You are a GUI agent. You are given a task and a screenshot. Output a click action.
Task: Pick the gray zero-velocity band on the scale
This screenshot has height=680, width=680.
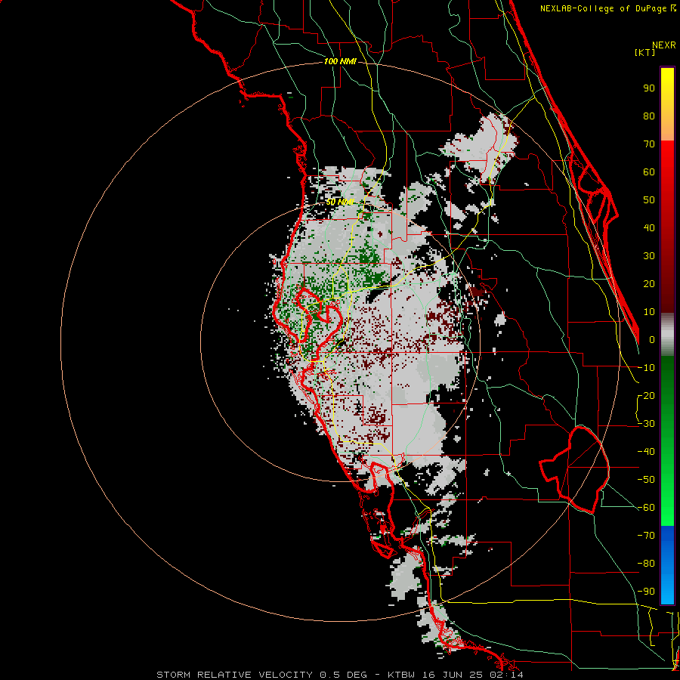[x=667, y=335]
